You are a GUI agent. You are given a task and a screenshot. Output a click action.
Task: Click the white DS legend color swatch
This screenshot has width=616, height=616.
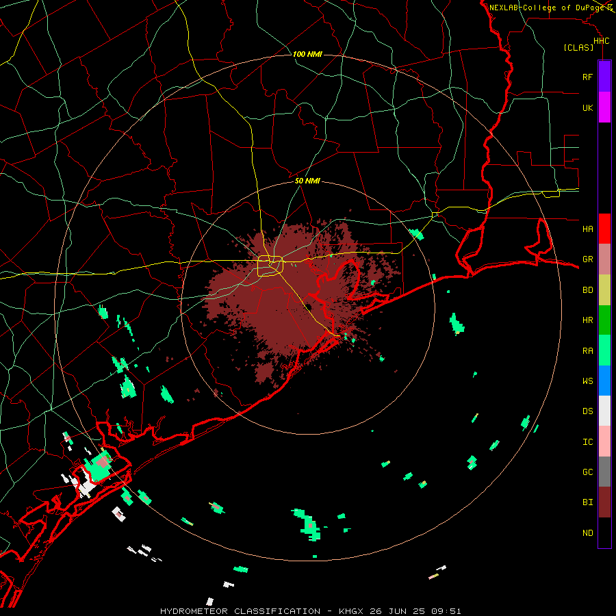coord(604,411)
